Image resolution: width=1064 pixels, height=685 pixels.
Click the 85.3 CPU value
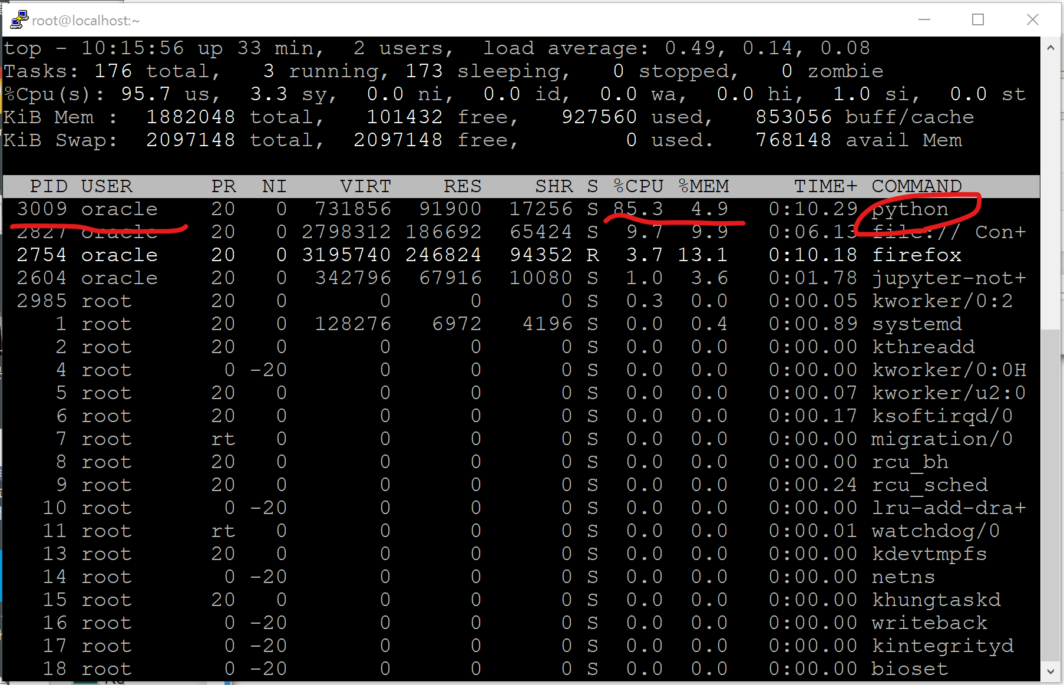click(638, 209)
